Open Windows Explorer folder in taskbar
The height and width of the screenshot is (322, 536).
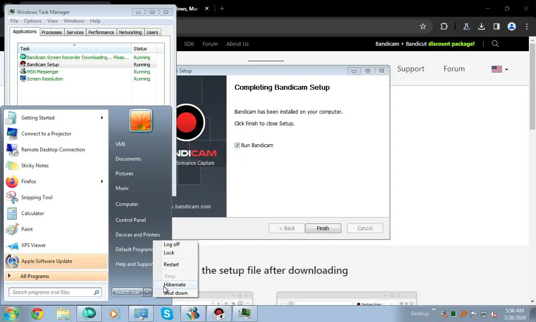pos(63,314)
